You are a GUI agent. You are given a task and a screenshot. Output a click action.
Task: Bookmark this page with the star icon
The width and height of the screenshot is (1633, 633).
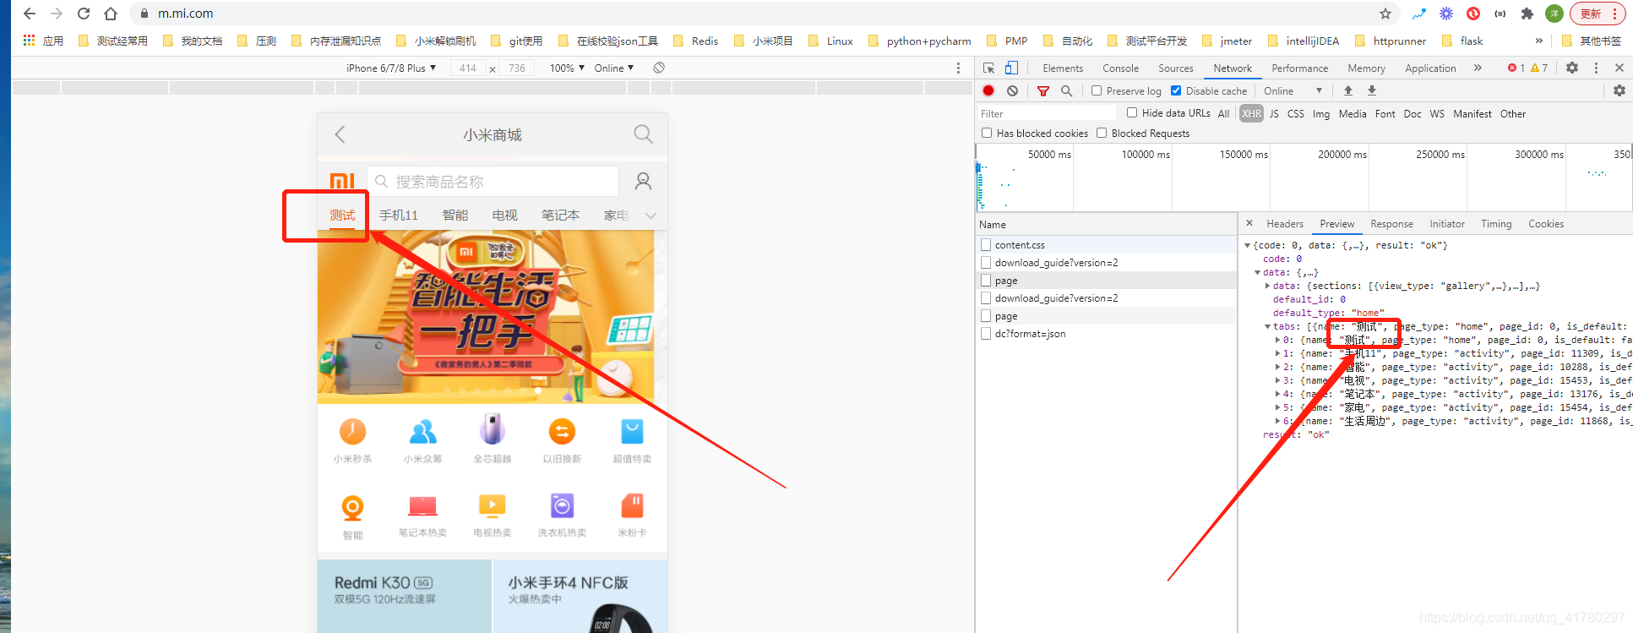tap(1385, 14)
